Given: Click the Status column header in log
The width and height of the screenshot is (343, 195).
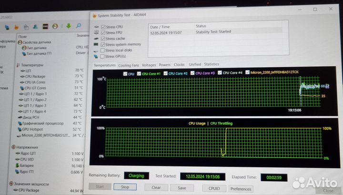Looking at the screenshot, I should click(x=201, y=26).
